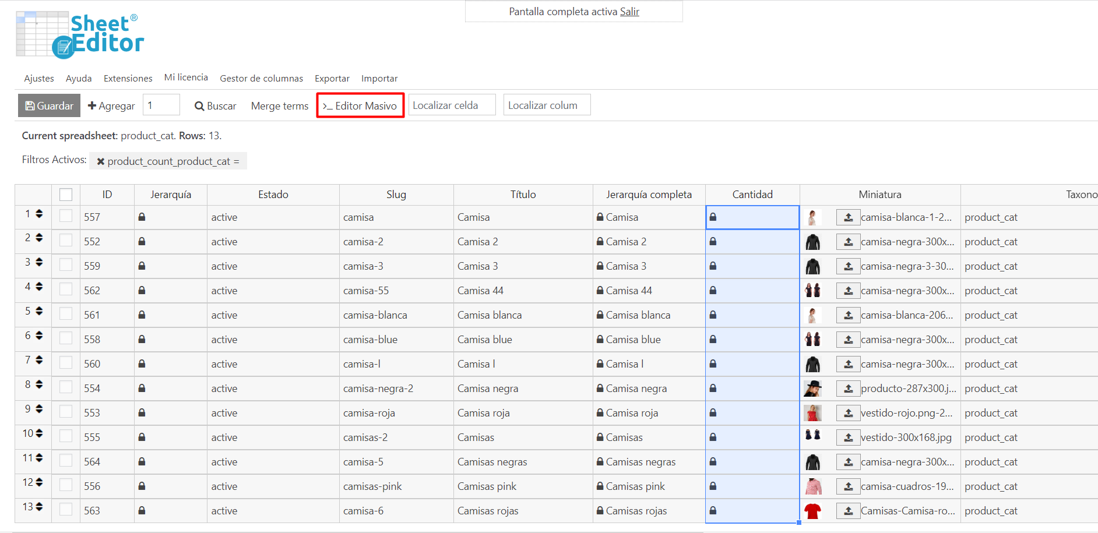Remove the product_count_product_cat active filter

pos(101,161)
